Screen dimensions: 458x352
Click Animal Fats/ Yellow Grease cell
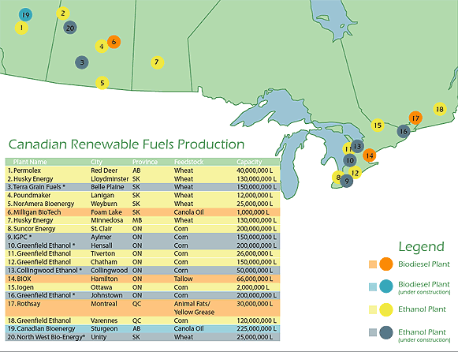(x=194, y=308)
